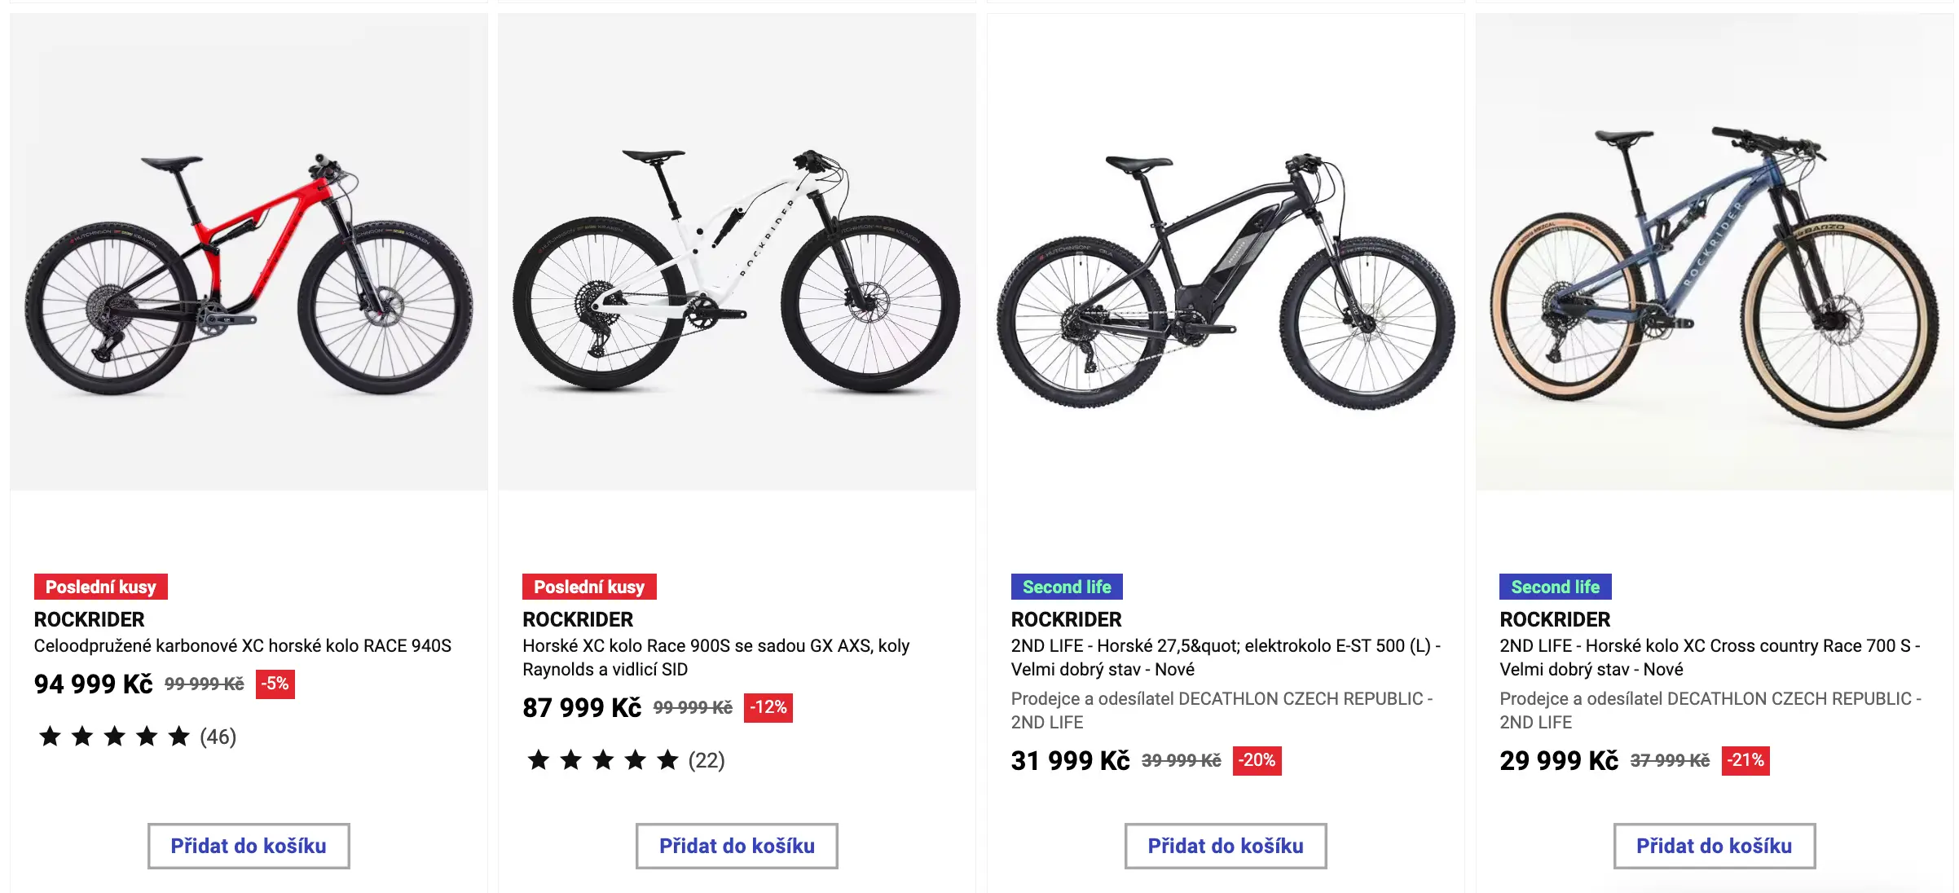The width and height of the screenshot is (1959, 893).
Task: Open the 'Horské XC kolo Race 900S' product title
Action: click(x=715, y=657)
